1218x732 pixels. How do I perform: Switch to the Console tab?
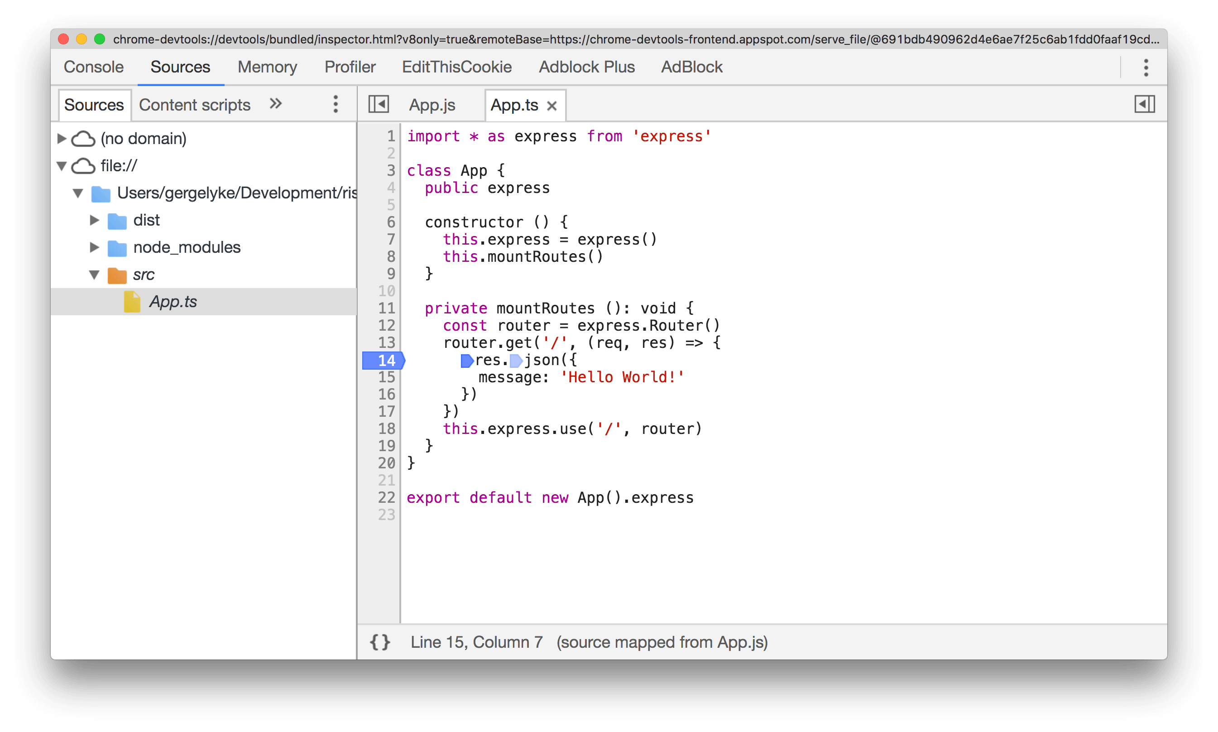(x=92, y=66)
